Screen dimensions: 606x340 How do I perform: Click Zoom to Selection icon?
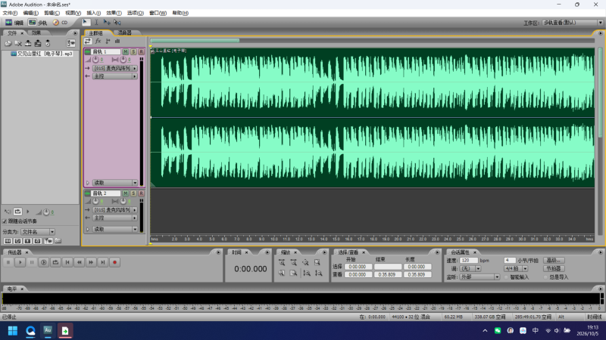(317, 262)
